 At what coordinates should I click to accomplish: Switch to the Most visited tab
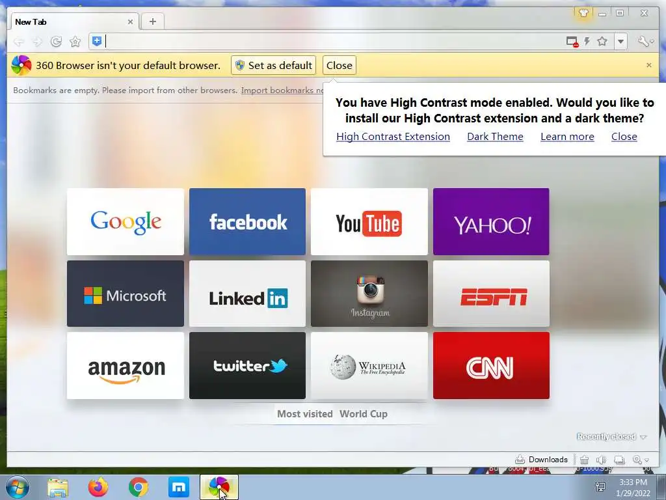coord(304,413)
